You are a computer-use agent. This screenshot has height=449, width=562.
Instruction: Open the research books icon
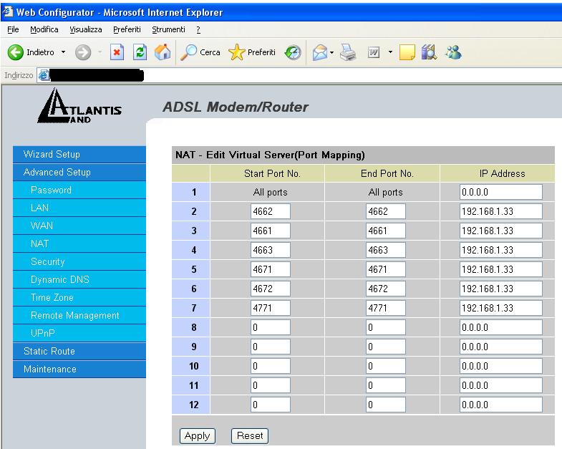(x=429, y=52)
